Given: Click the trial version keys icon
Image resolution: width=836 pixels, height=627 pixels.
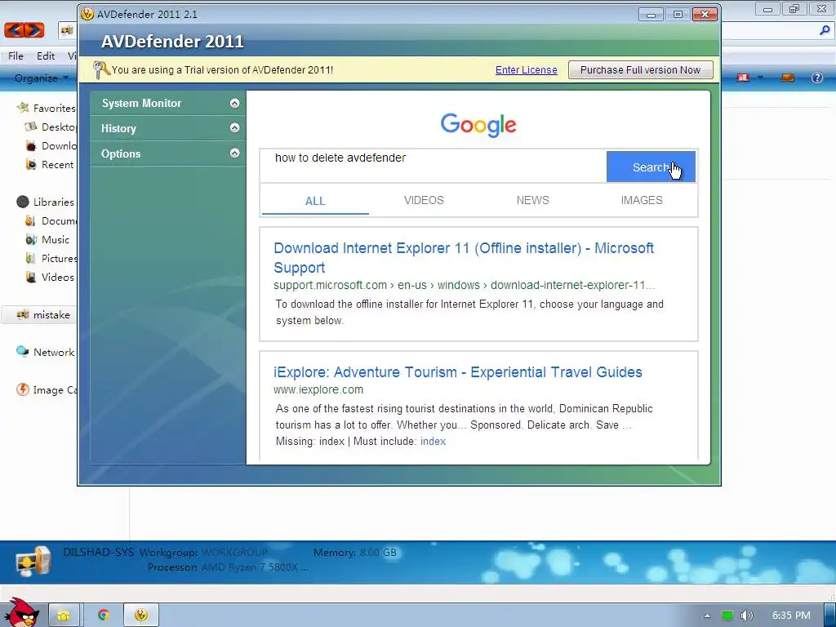Looking at the screenshot, I should 100,70.
